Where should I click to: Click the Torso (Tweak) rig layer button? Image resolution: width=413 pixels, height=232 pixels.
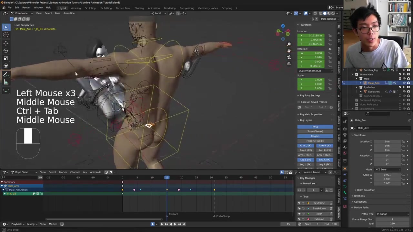315,131
